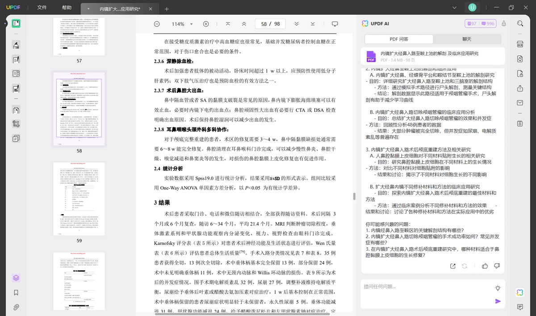The width and height of the screenshot is (536, 316).
Task: Open search magnifier in right sidebar
Action: [520, 24]
